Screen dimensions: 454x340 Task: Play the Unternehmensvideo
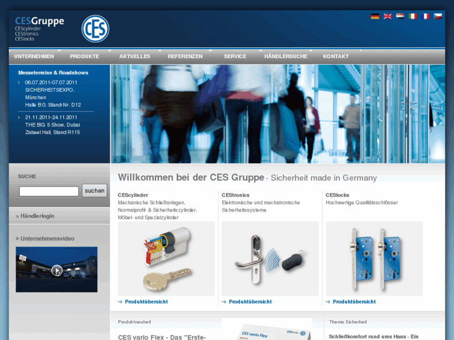(x=57, y=271)
